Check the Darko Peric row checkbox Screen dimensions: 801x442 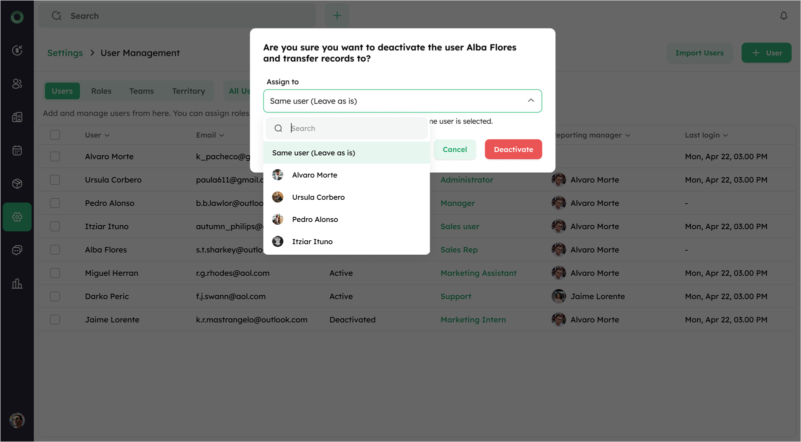tap(55, 297)
